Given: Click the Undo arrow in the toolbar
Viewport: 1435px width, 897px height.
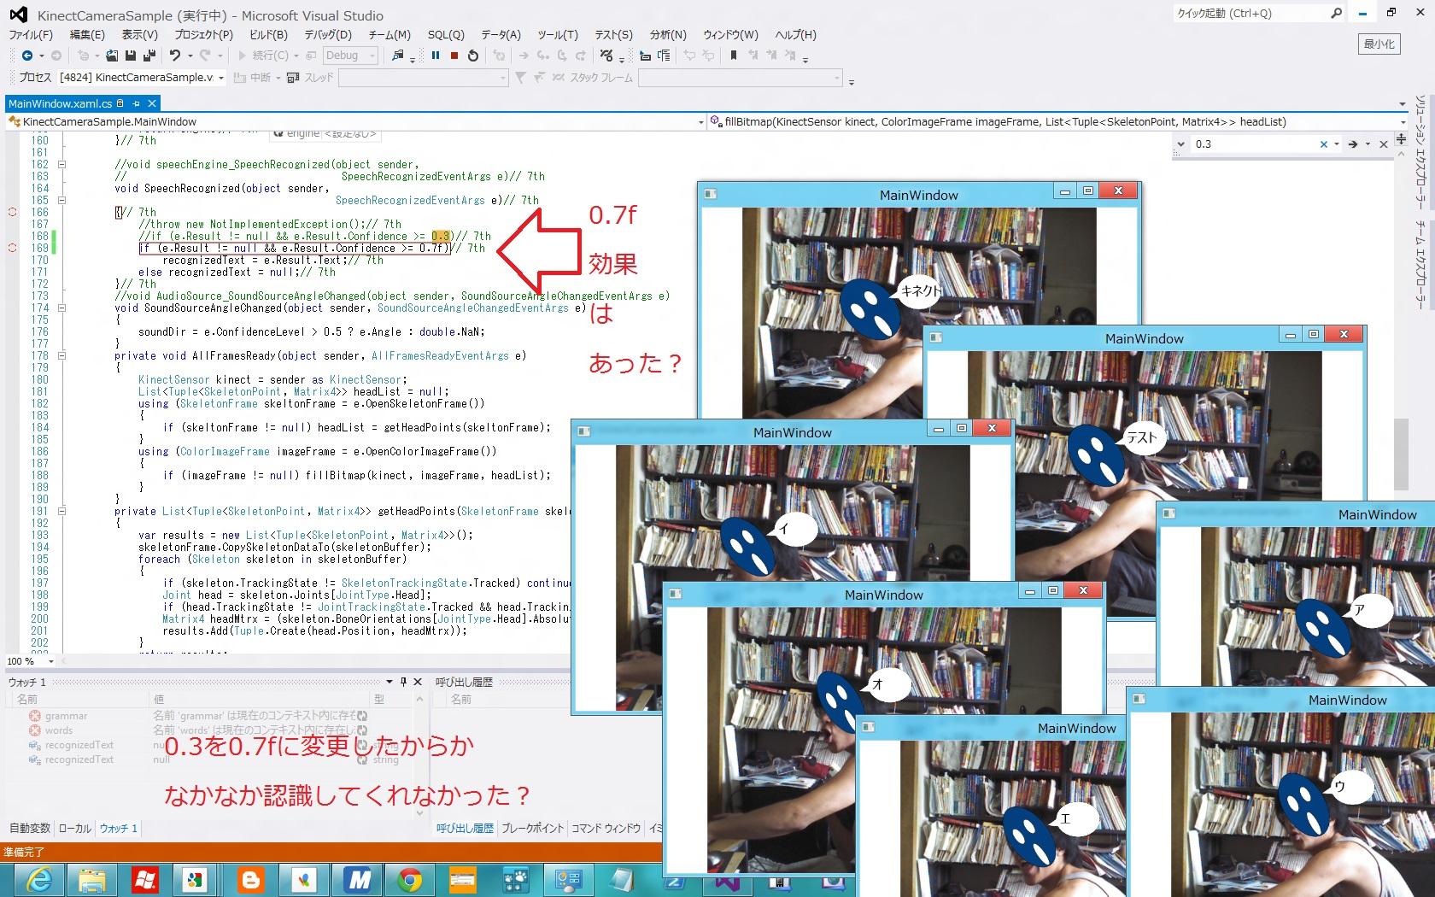Looking at the screenshot, I should pyautogui.click(x=175, y=56).
